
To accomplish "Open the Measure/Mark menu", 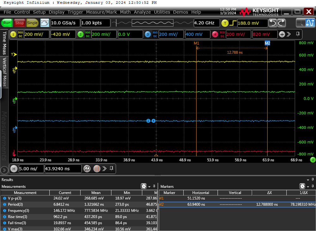I will [x=102, y=12].
